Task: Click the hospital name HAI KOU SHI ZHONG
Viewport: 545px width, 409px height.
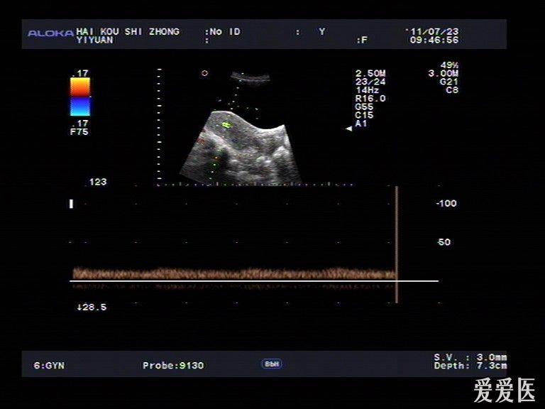Action: (x=128, y=32)
